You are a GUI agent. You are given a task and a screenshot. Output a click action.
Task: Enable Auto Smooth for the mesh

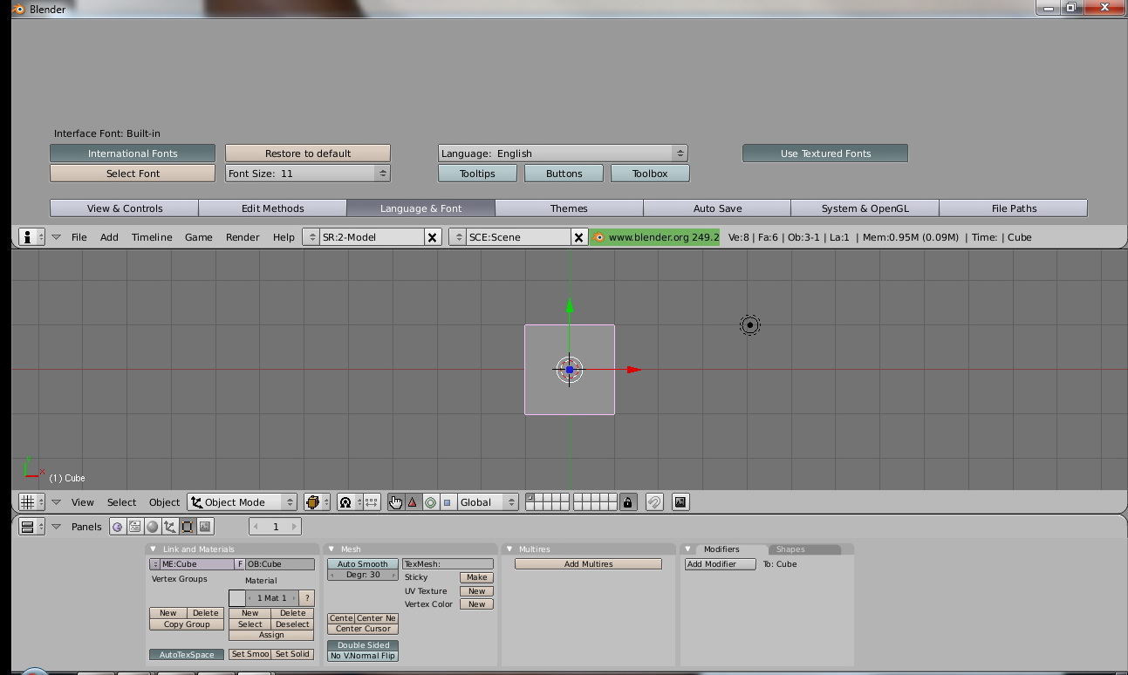(363, 564)
